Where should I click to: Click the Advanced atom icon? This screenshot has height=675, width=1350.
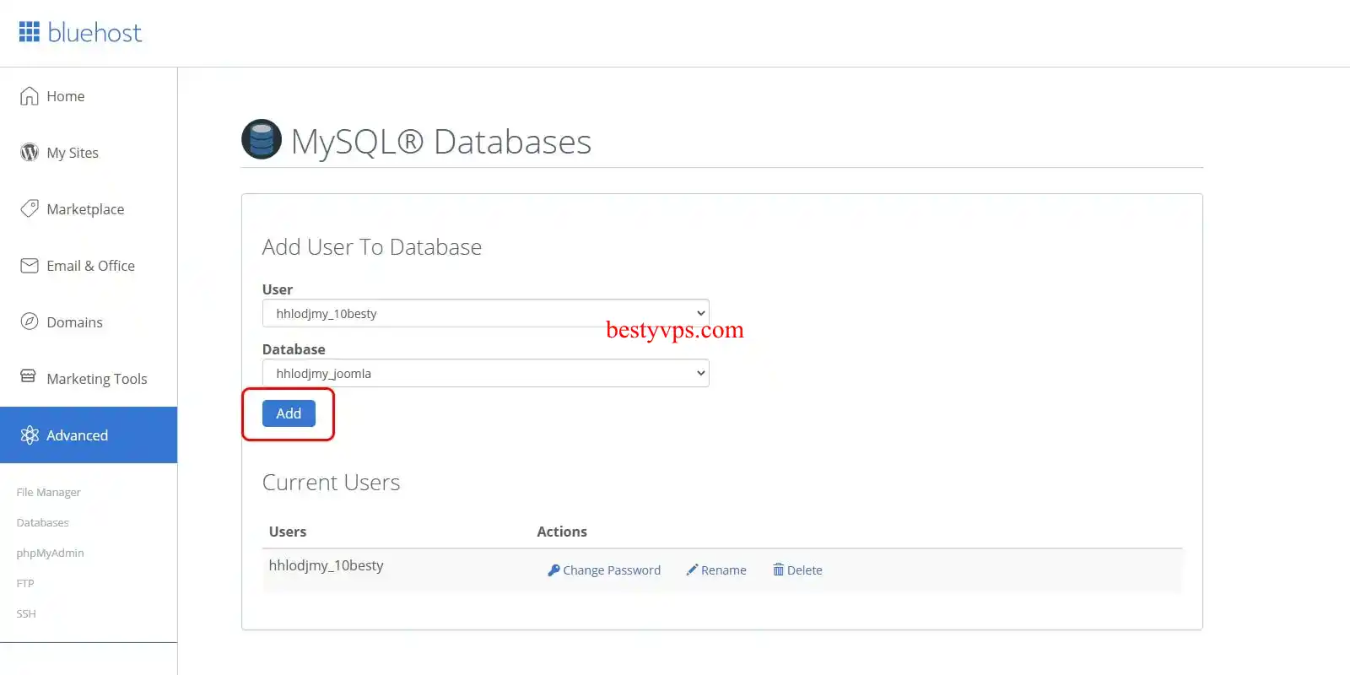(x=30, y=435)
